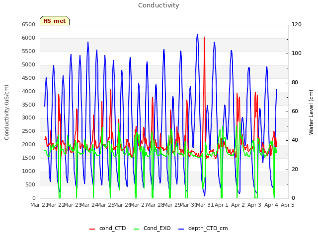318x238 pixels.
Task: Click the highest blue depth peak near Mar 30
Action: coord(197,35)
